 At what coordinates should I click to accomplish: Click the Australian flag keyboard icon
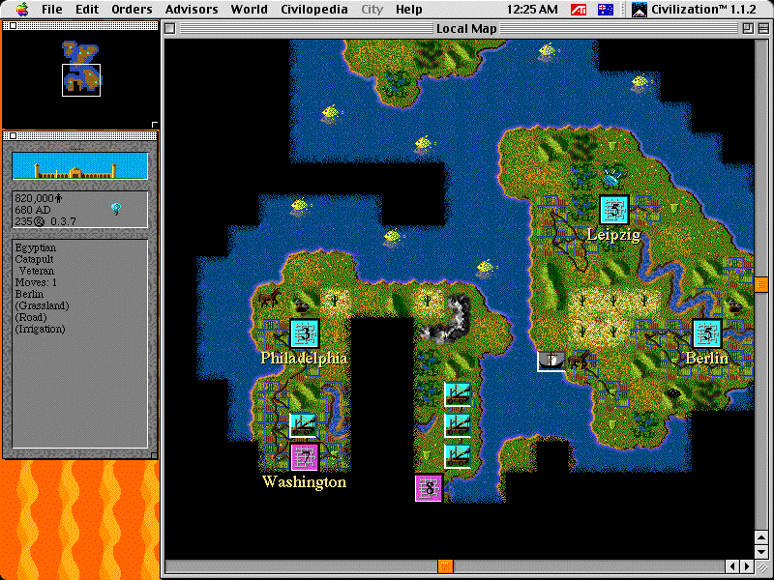coord(606,10)
